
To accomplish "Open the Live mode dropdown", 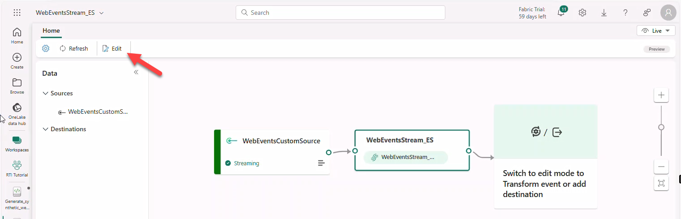I will pos(655,30).
